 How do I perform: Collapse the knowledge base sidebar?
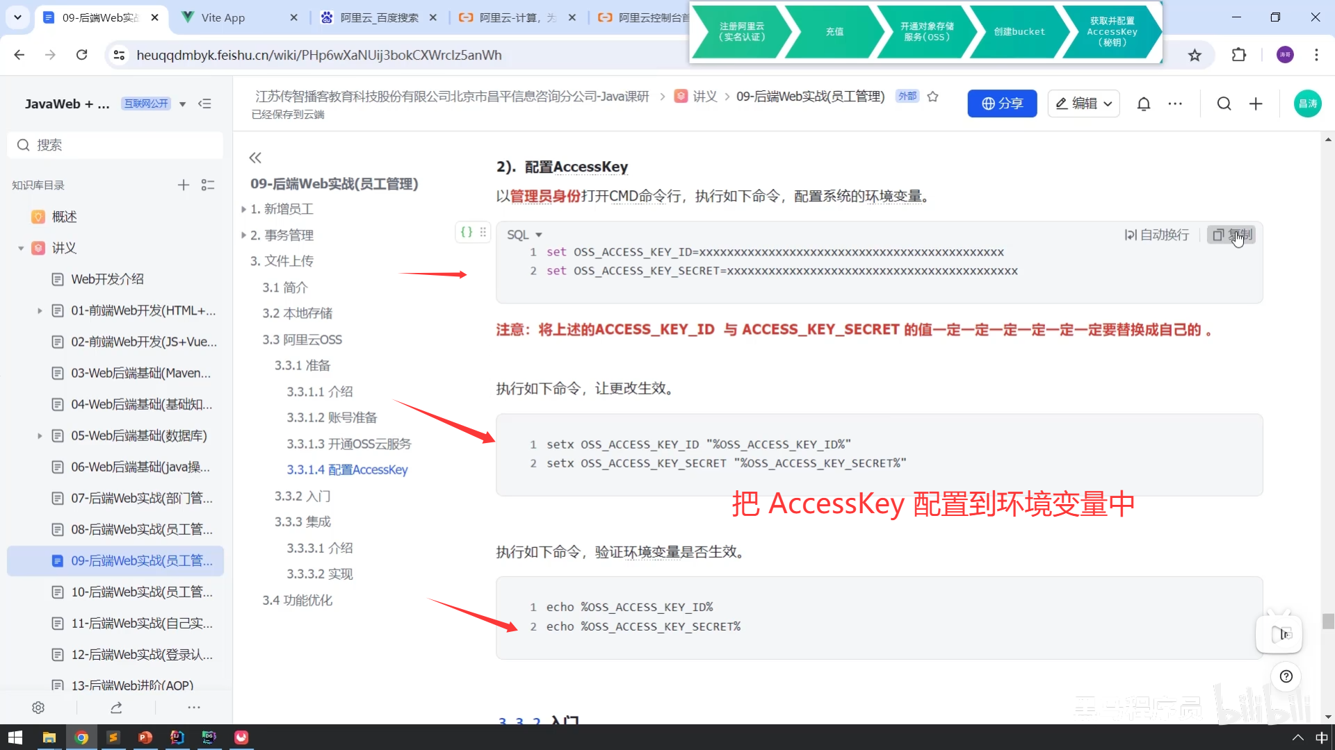click(204, 104)
